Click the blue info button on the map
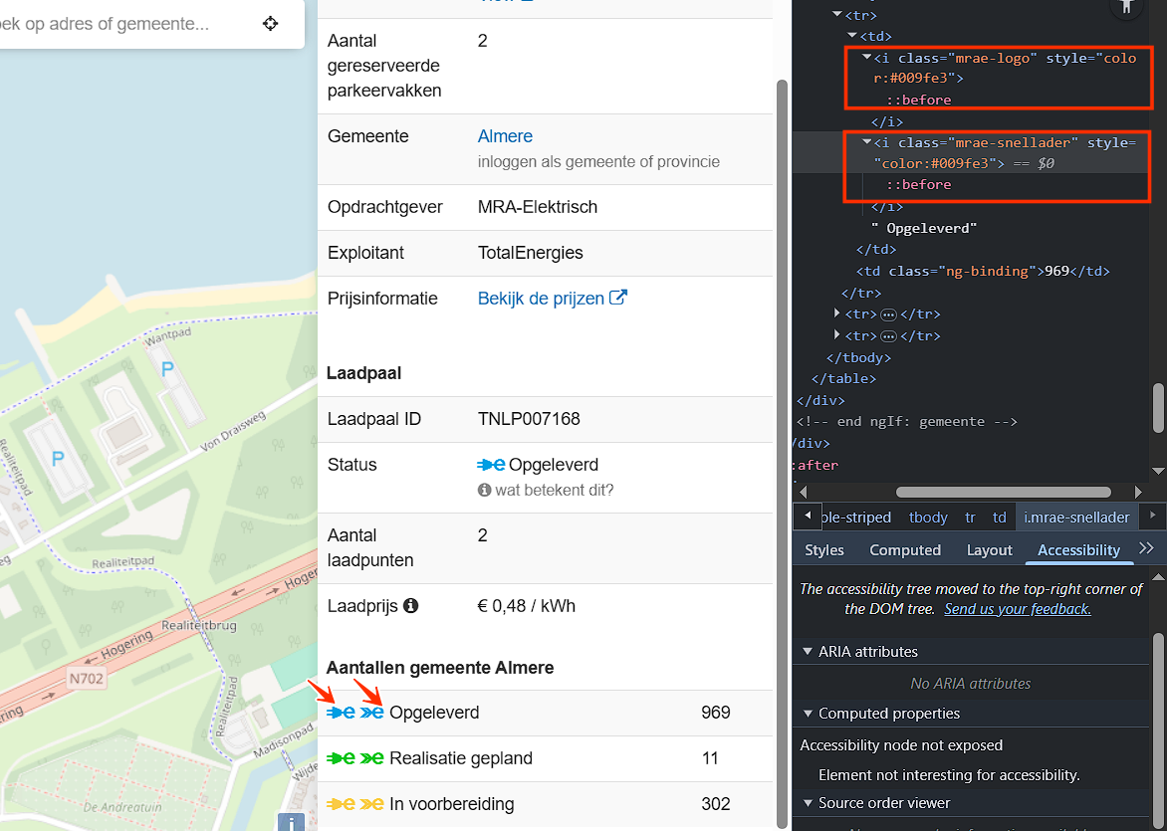Image resolution: width=1167 pixels, height=831 pixels. (x=291, y=822)
